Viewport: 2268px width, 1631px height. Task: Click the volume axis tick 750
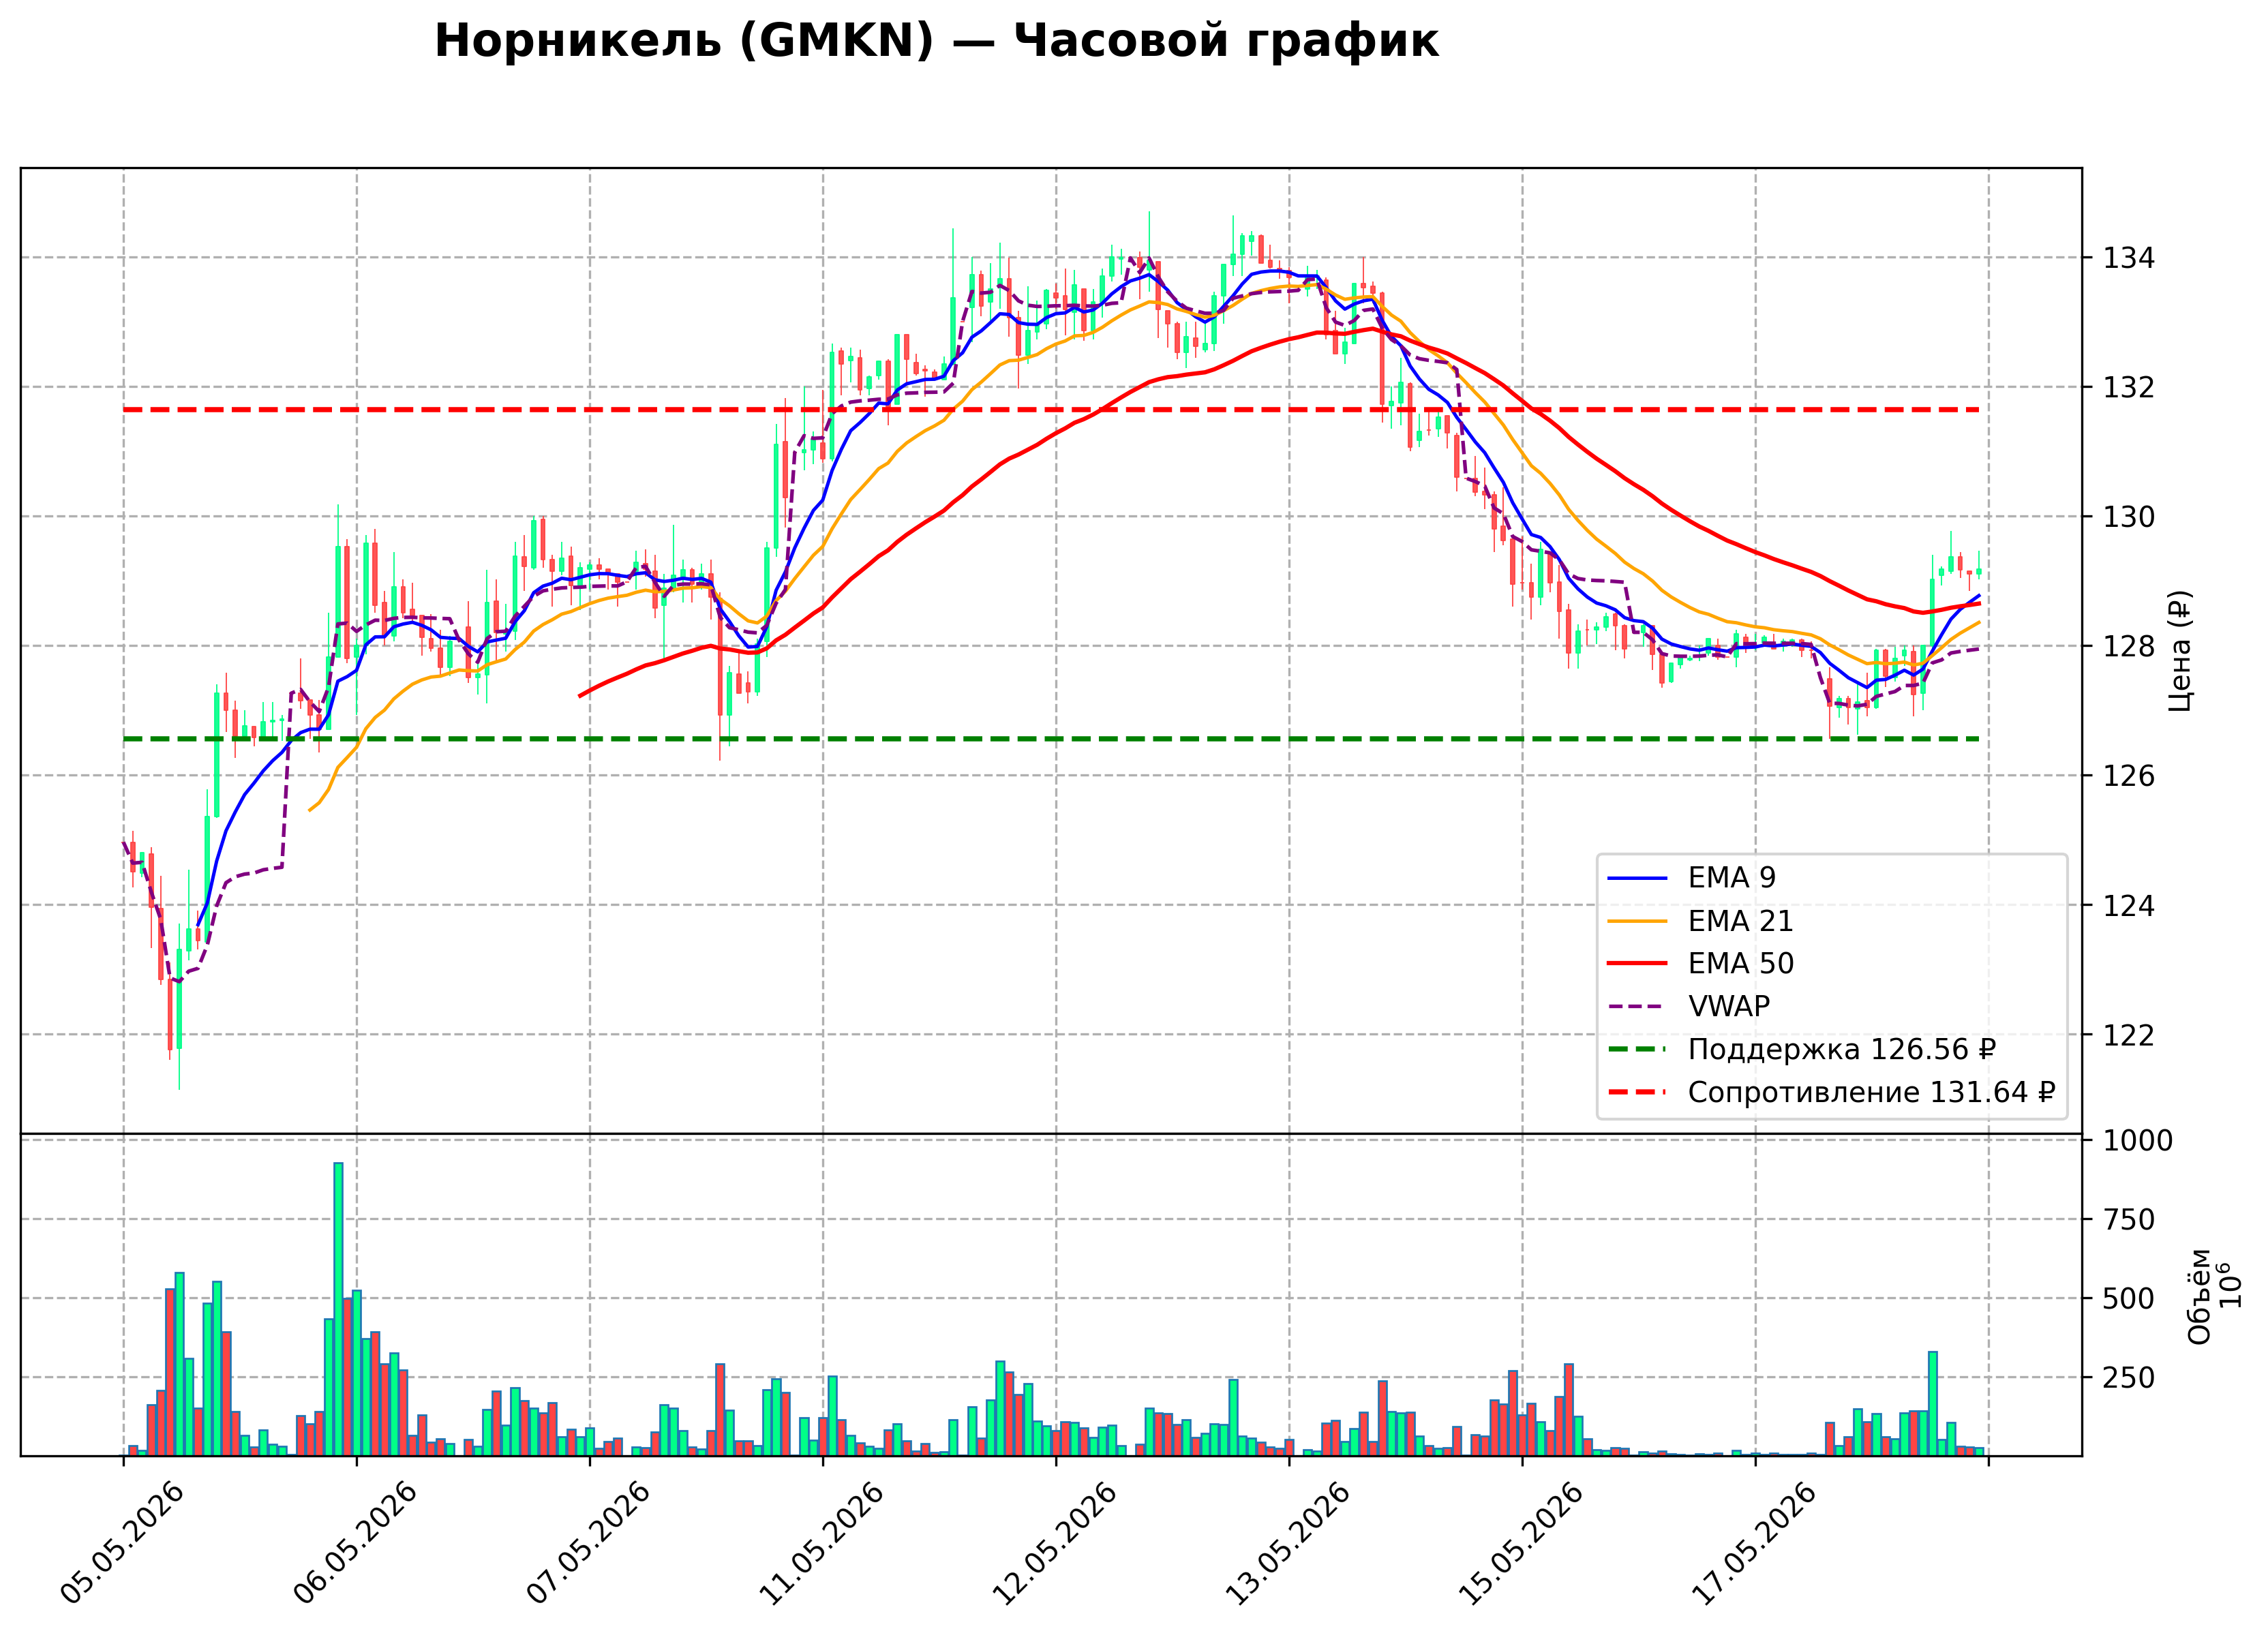pos(2128,1220)
